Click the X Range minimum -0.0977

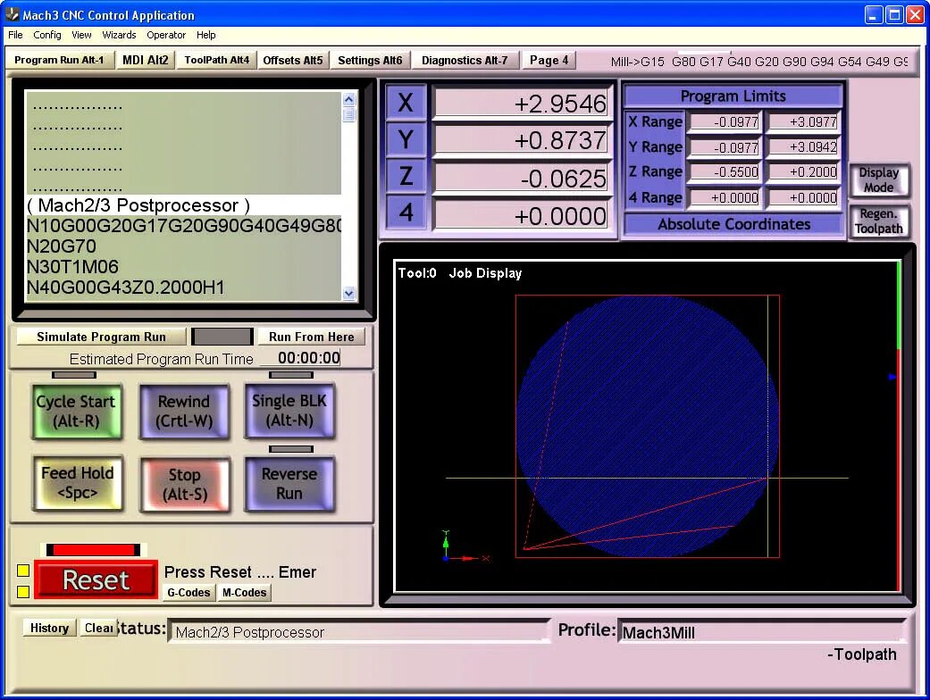tap(725, 122)
